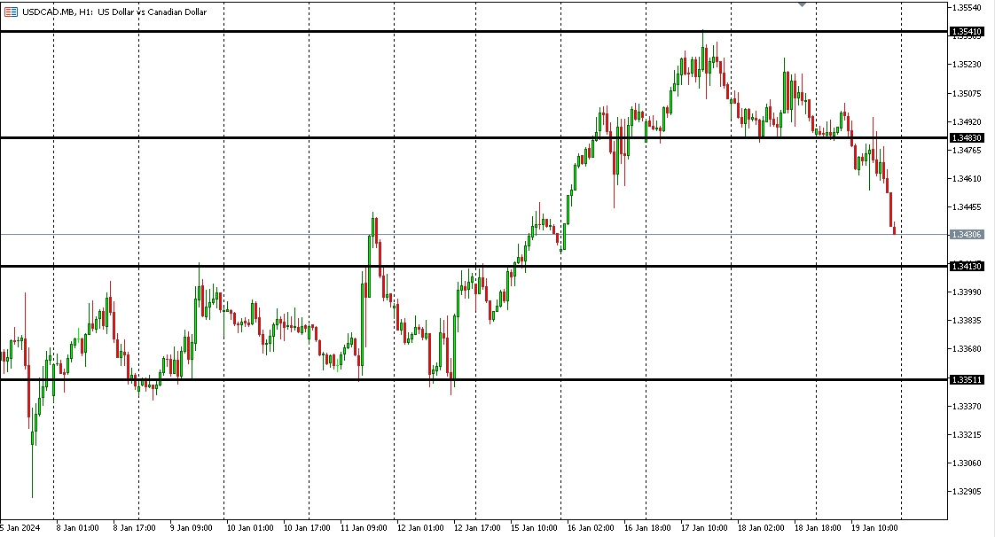995x537 pixels.
Task: Click the 19 Jan 10:00 time label
Action: click(875, 527)
